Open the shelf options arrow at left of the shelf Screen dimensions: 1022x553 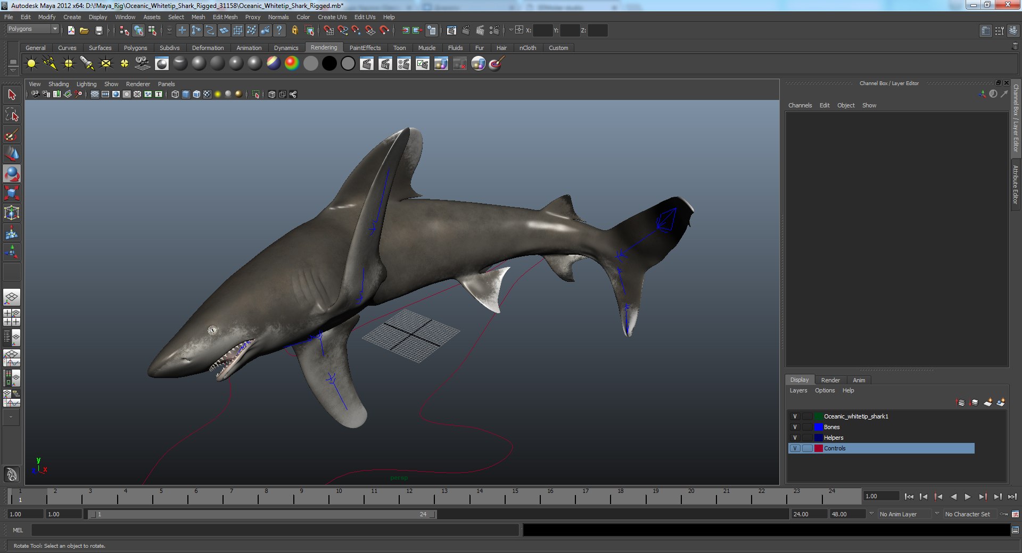coord(13,71)
